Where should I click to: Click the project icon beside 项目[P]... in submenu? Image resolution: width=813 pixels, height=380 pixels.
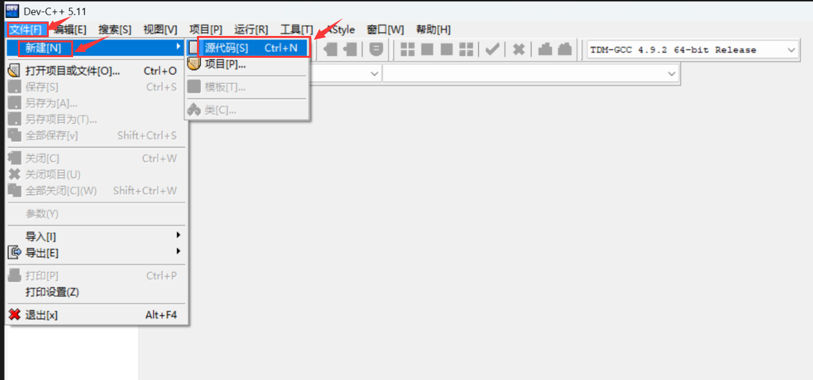coord(194,64)
